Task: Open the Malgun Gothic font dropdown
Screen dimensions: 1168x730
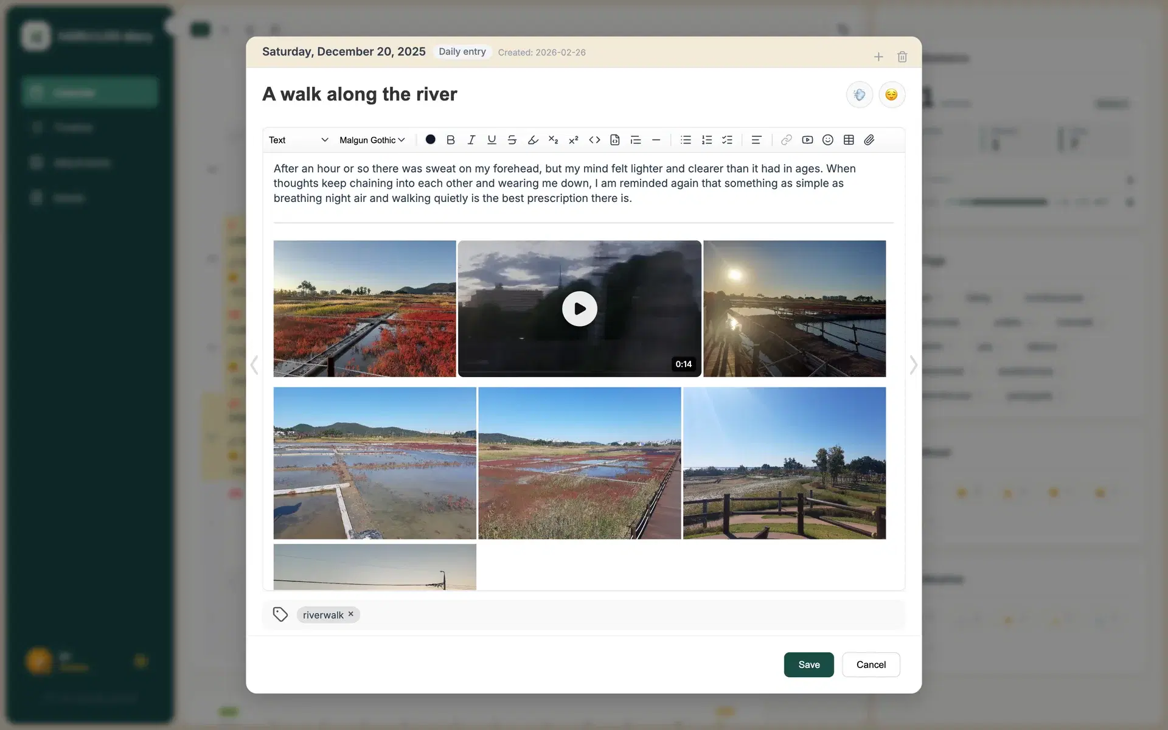Action: pos(372,140)
